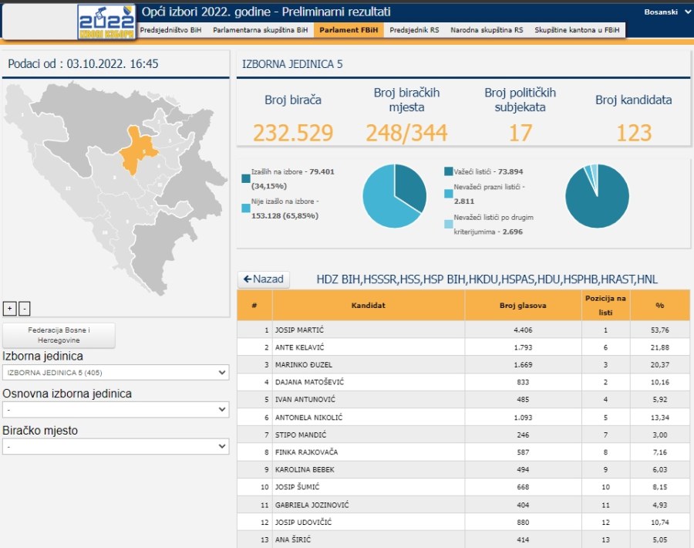Open the Osnovna izborna jedinica dropdown
The height and width of the screenshot is (548, 694).
(116, 410)
